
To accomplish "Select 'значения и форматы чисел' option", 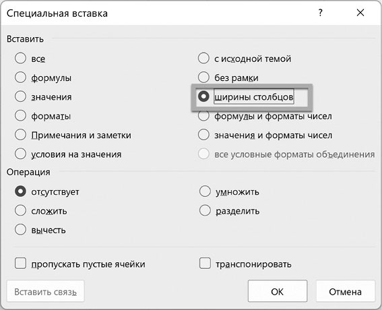I will (203, 135).
